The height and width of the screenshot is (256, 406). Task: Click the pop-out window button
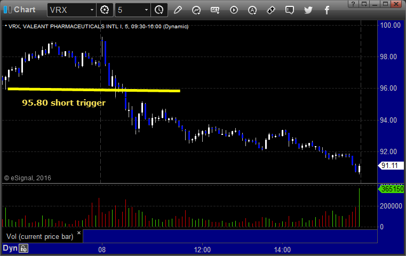point(364,4)
